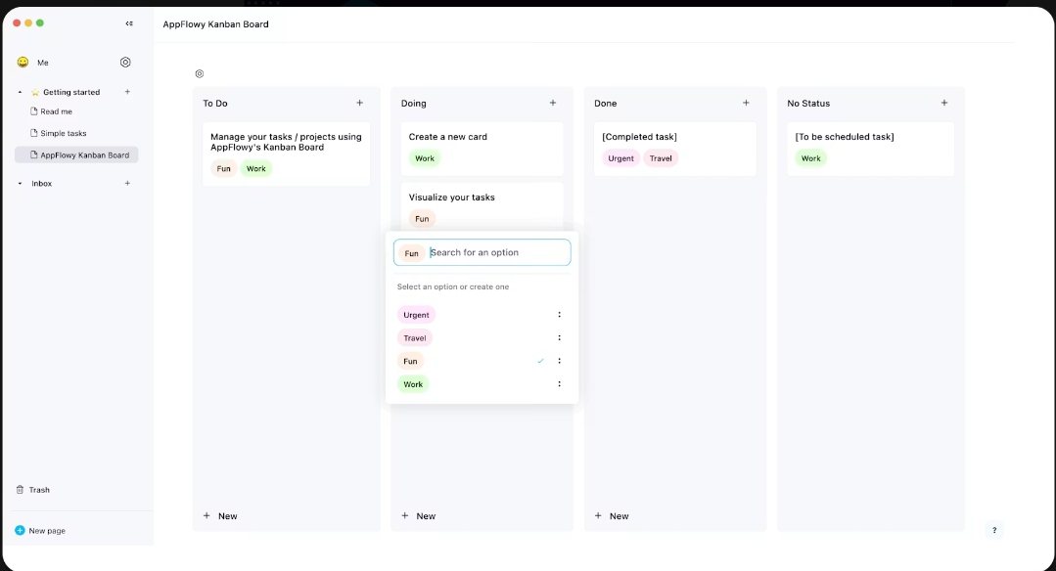Add a card via Done header plus

[x=746, y=103]
